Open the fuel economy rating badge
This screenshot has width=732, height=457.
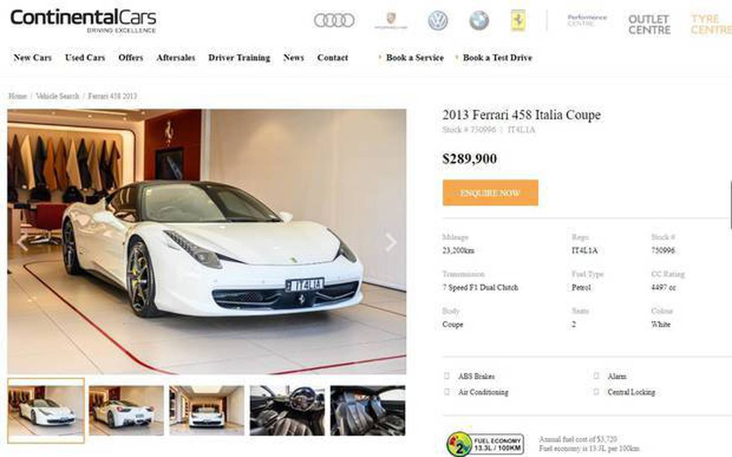coord(485,444)
